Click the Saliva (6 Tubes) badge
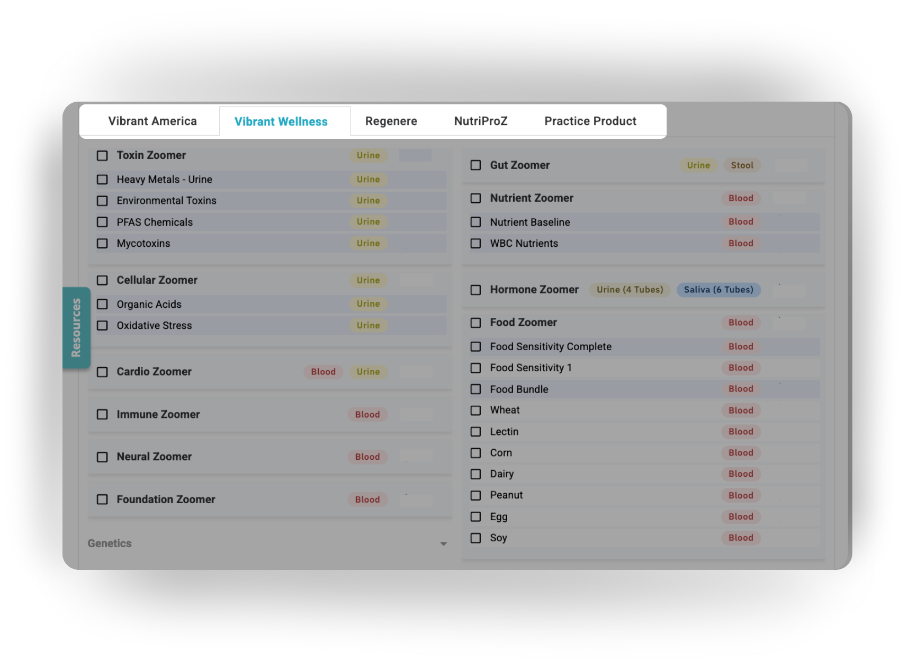 click(x=718, y=290)
